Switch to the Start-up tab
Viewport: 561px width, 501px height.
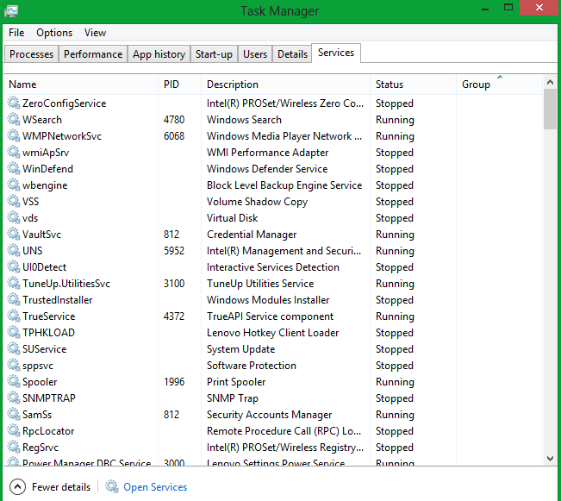(214, 54)
